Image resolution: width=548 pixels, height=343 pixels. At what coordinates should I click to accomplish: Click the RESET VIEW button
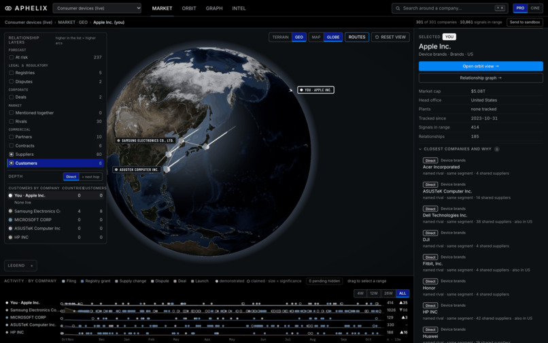tap(390, 37)
